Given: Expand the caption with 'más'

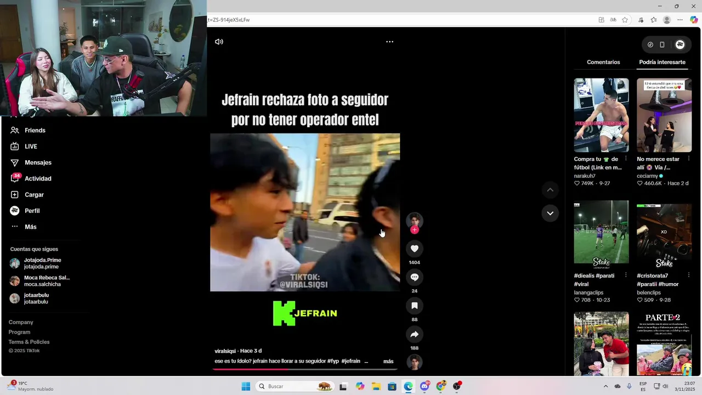Looking at the screenshot, I should (388, 362).
